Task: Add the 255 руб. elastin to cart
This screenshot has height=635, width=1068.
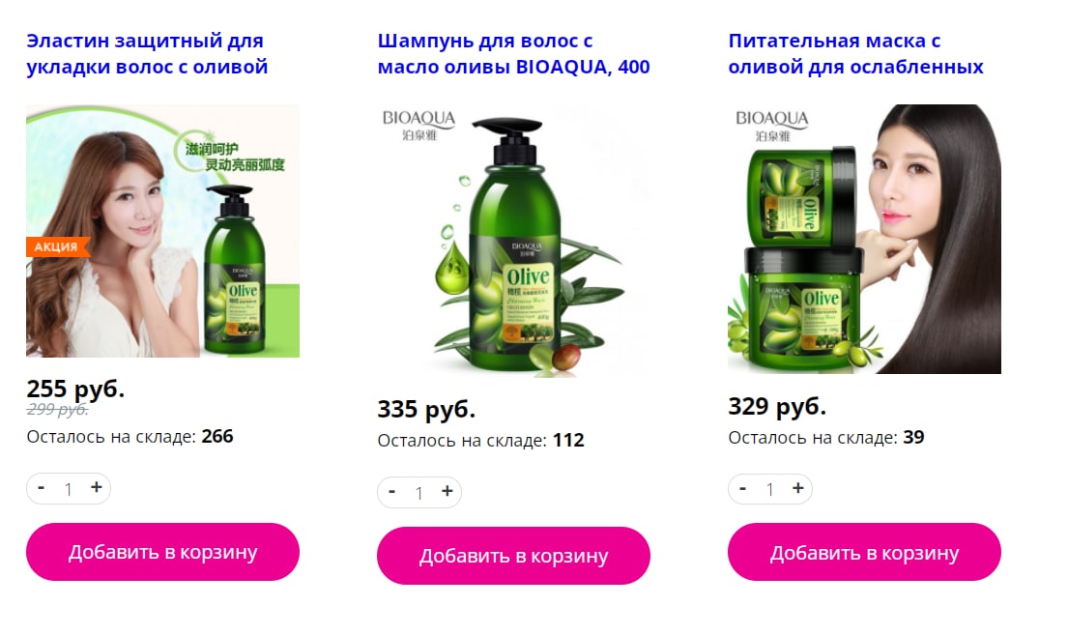Action: 162,552
